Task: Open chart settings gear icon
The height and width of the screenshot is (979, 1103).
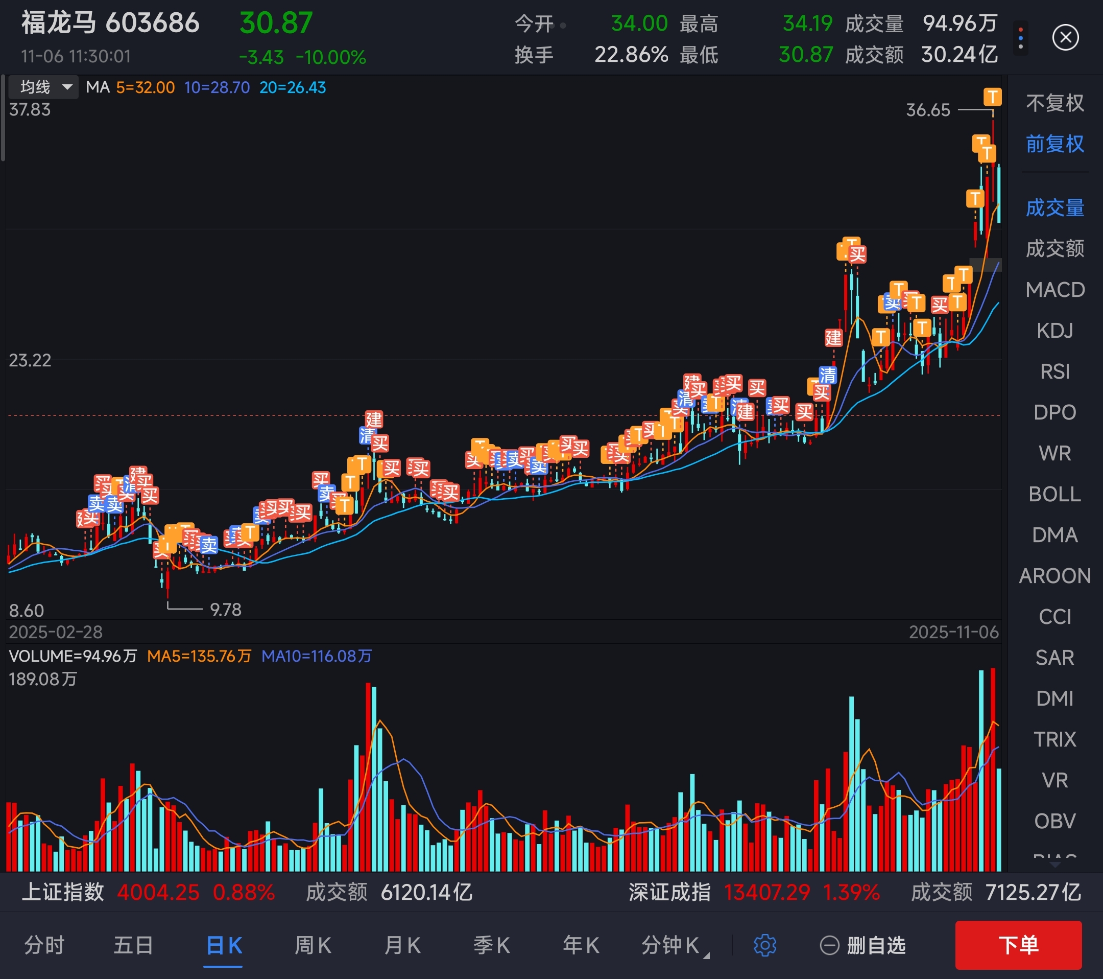Action: tap(764, 945)
